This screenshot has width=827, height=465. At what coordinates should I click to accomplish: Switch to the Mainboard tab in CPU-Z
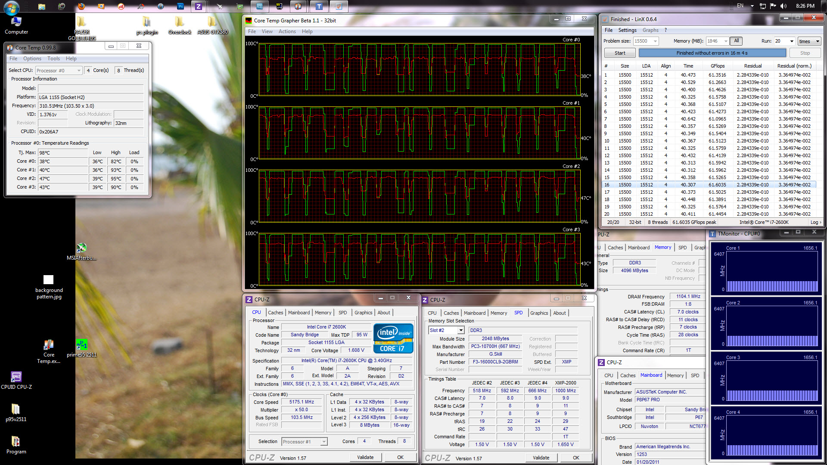tap(298, 313)
